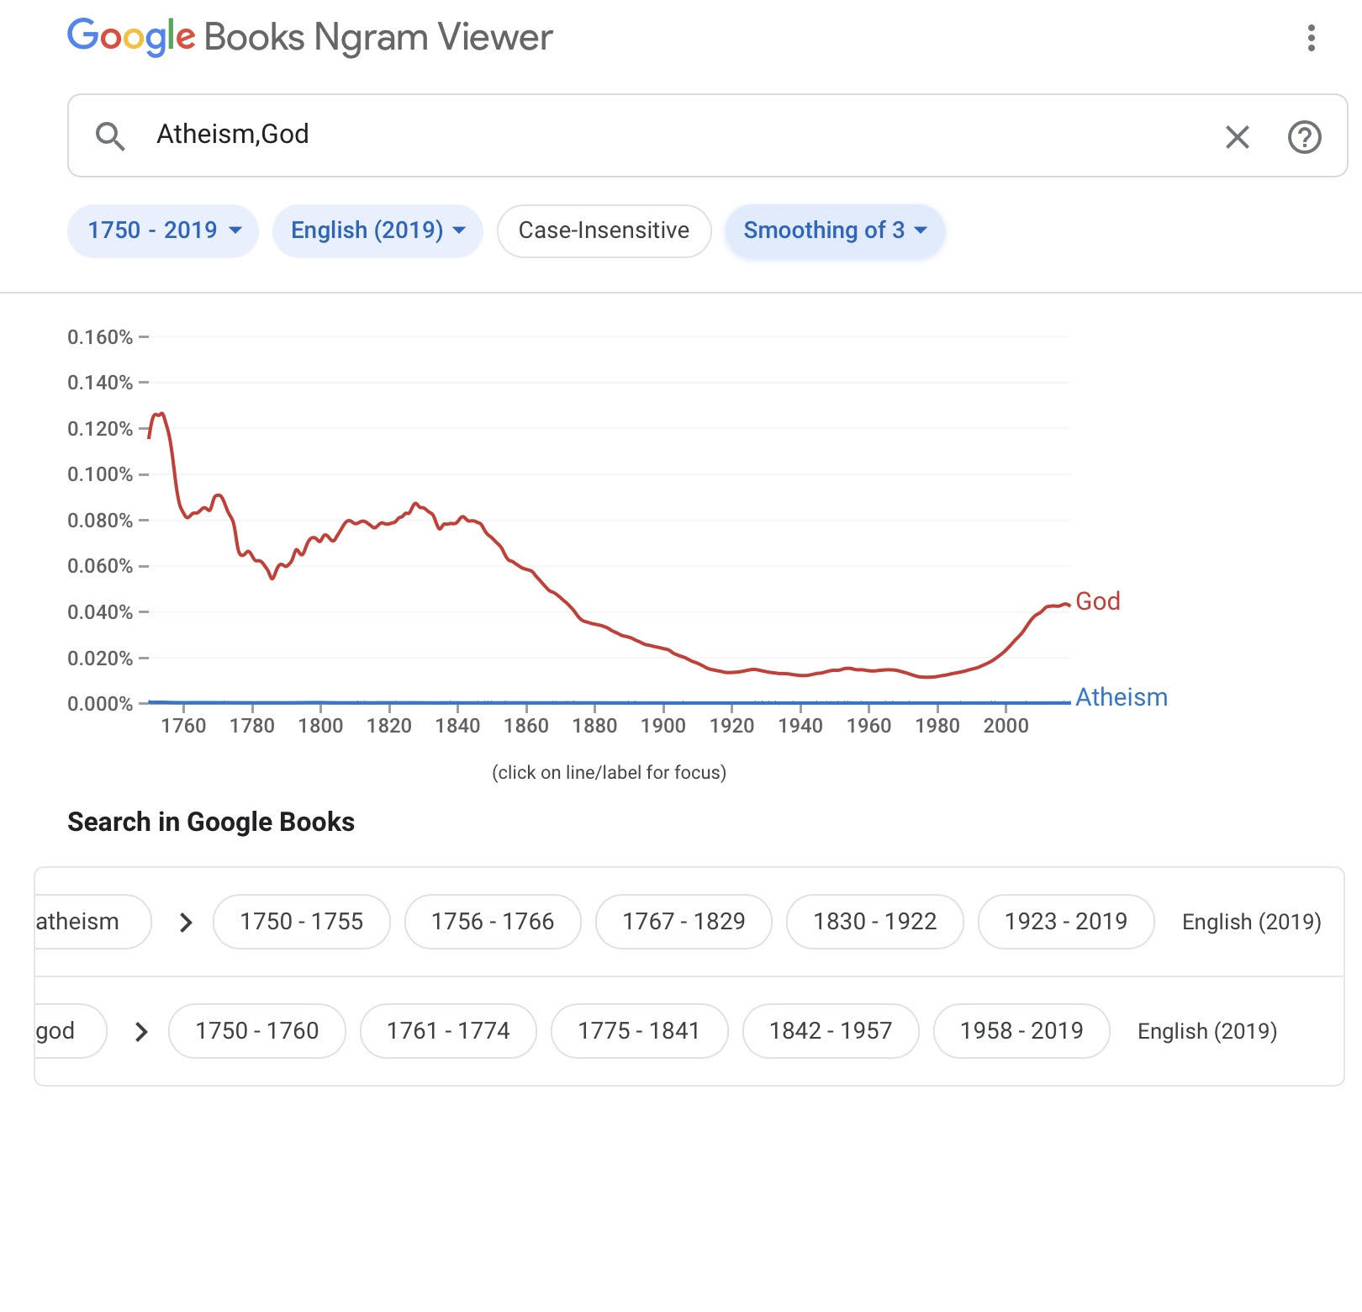Open the Smoothing of 3 dropdown

835,230
